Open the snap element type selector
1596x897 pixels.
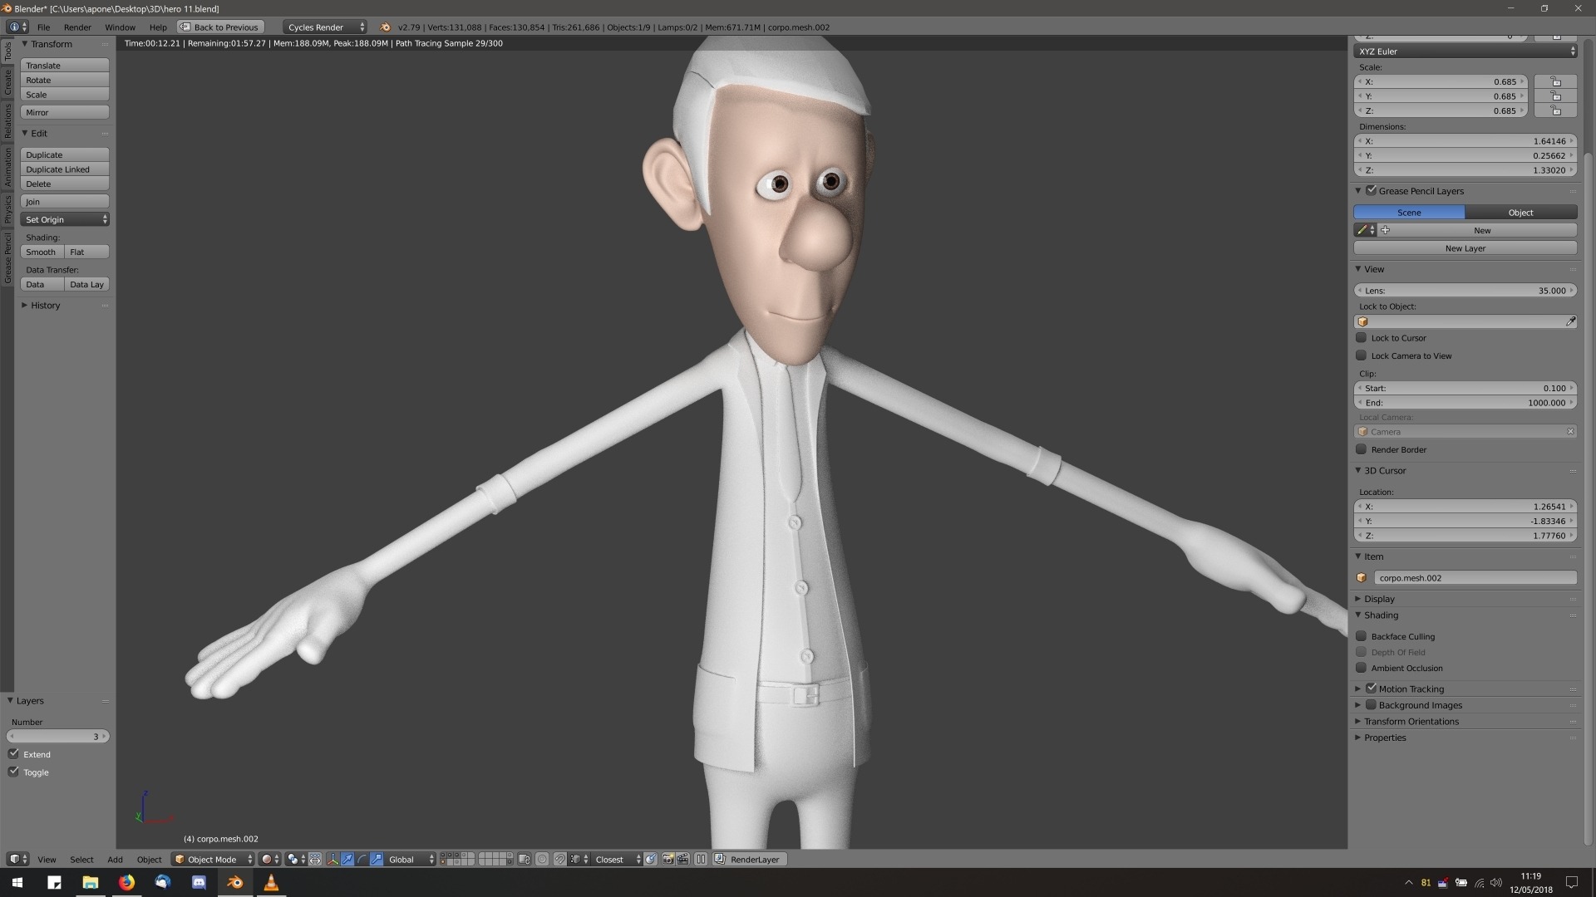(x=579, y=860)
